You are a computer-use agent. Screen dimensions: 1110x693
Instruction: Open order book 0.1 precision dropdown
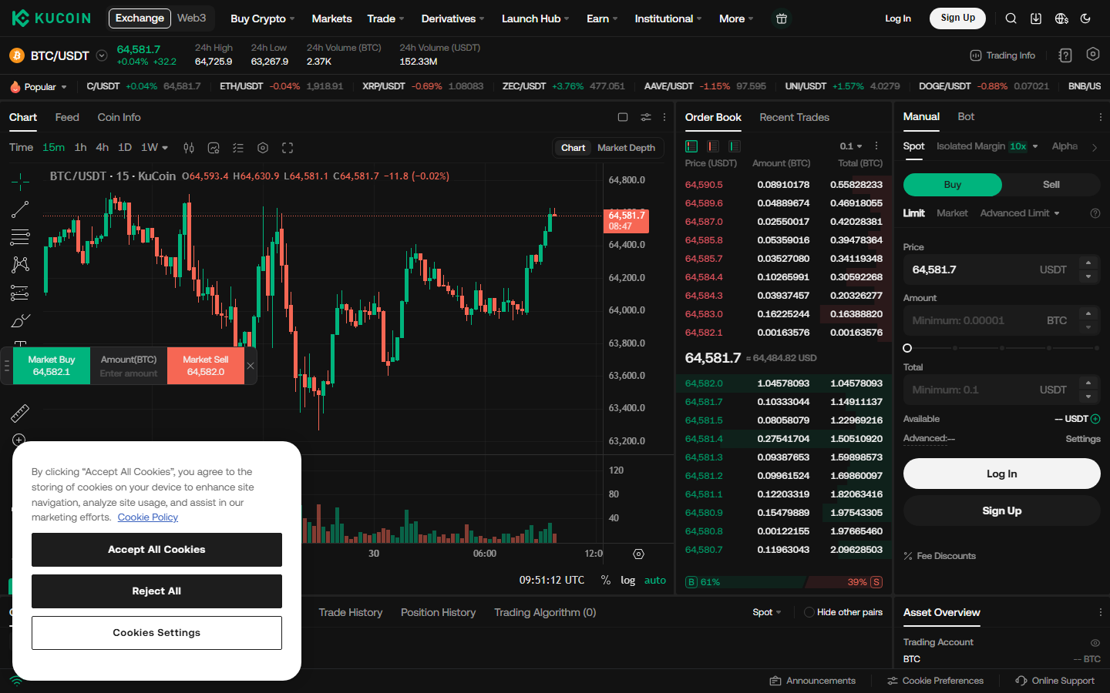pyautogui.click(x=851, y=146)
